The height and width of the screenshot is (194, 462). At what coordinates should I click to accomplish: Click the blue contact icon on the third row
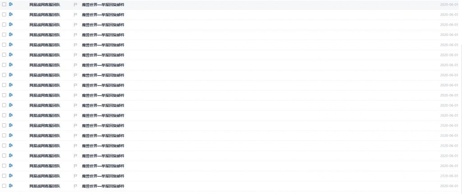pos(11,24)
